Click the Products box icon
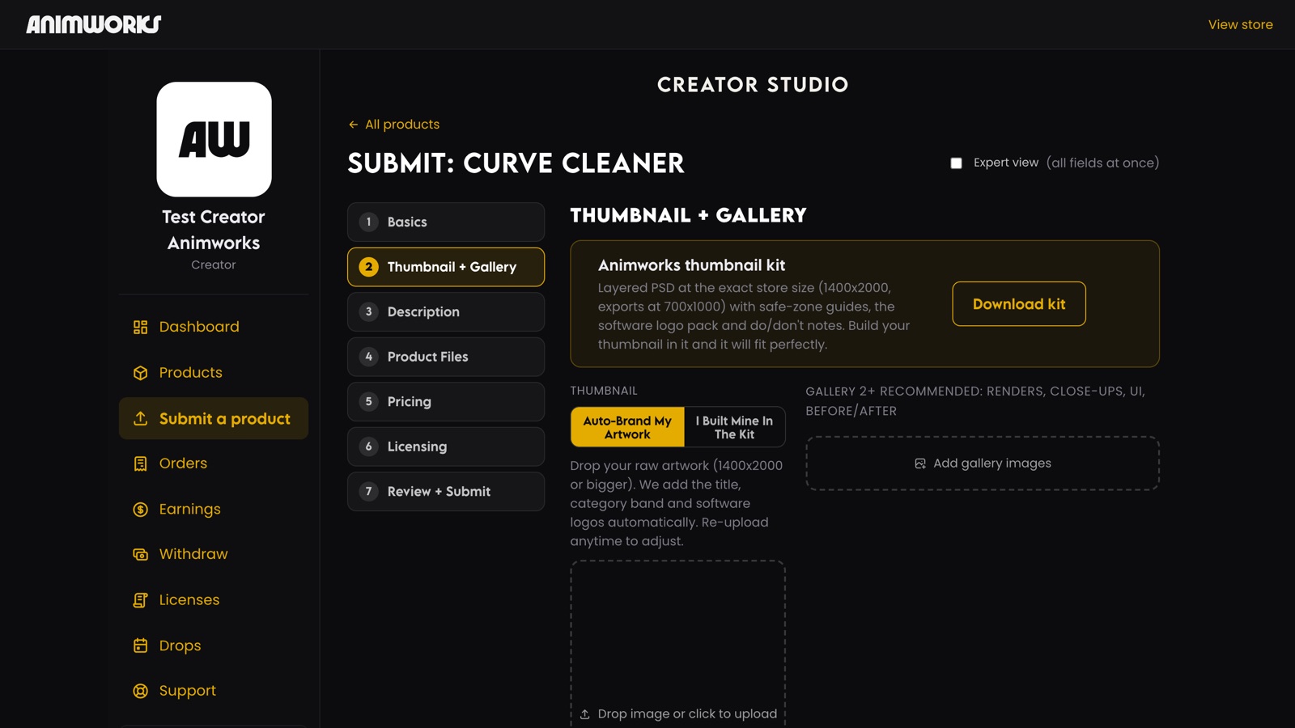The image size is (1295, 728). [x=140, y=373]
